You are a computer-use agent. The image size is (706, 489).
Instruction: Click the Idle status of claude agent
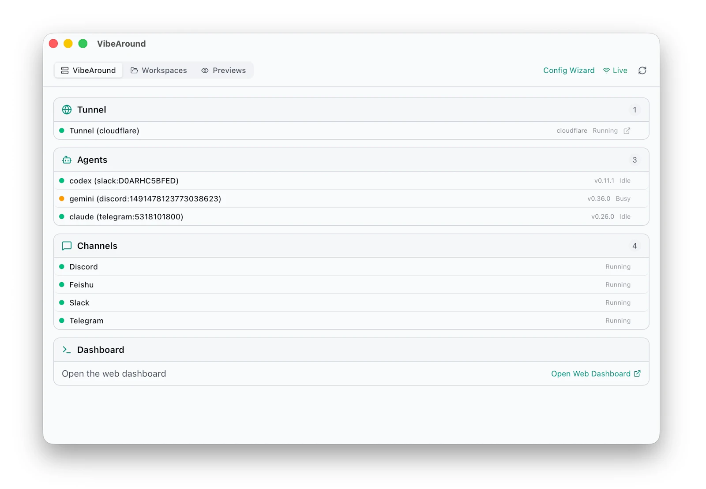pos(625,217)
